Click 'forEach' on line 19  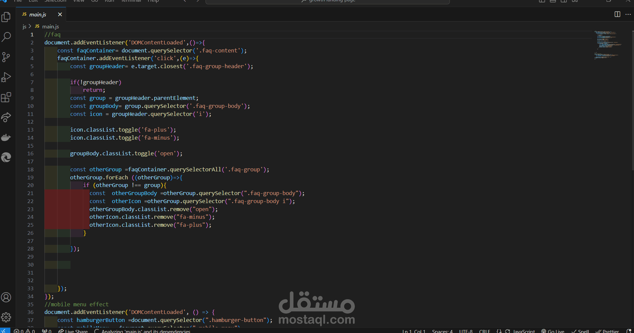coord(117,178)
